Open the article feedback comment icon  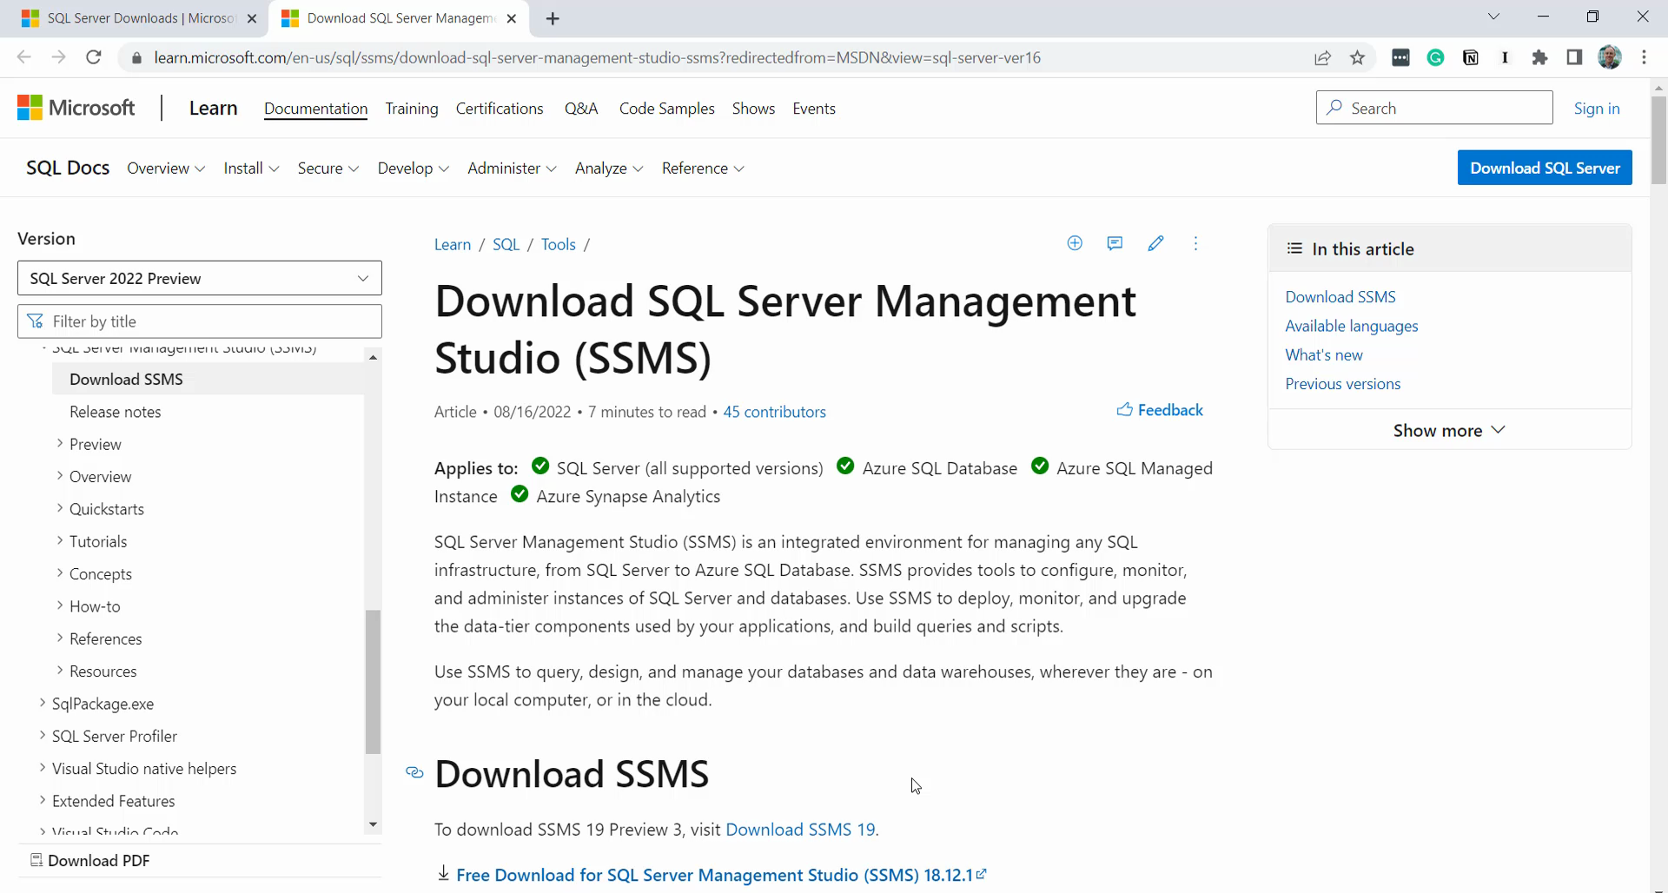click(1115, 244)
